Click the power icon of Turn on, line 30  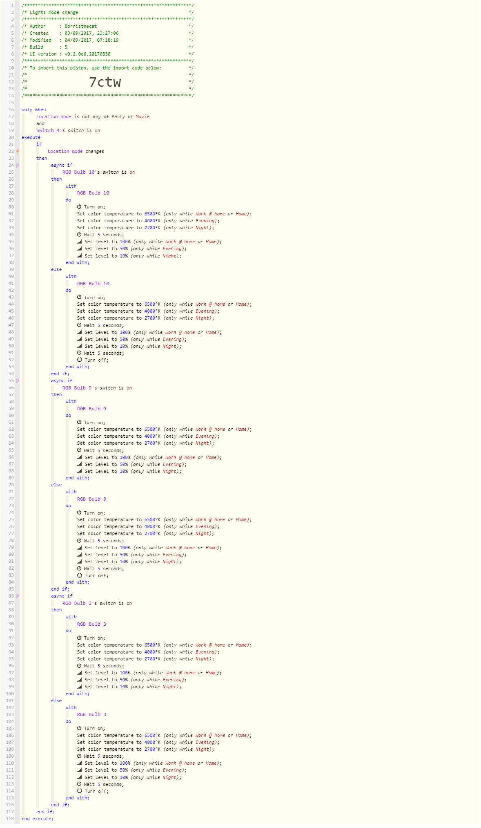point(79,207)
